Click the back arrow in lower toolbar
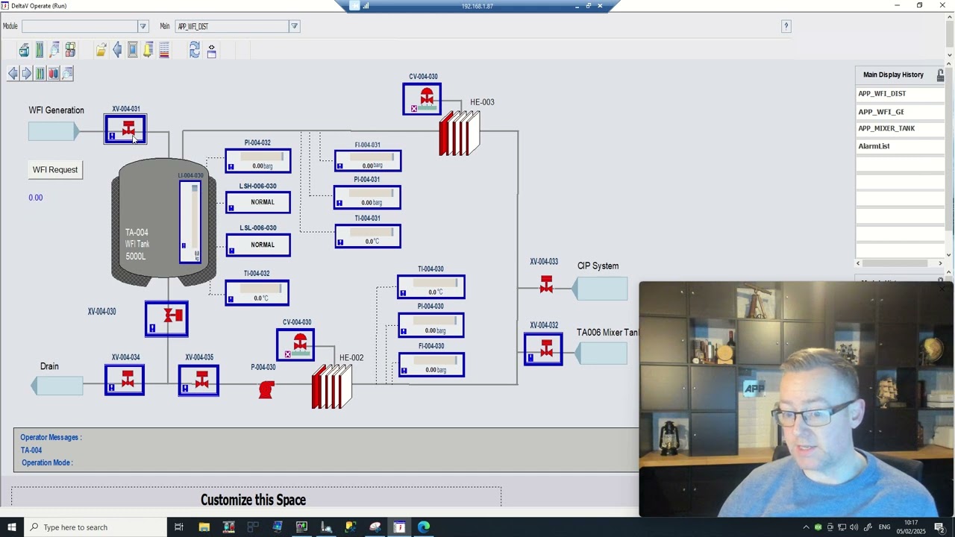This screenshot has height=537, width=955. click(13, 73)
